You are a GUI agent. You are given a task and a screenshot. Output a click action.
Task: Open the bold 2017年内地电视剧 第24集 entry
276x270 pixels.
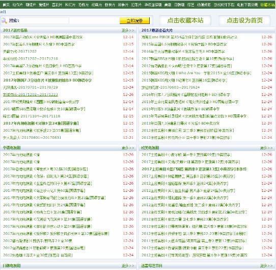point(41,124)
